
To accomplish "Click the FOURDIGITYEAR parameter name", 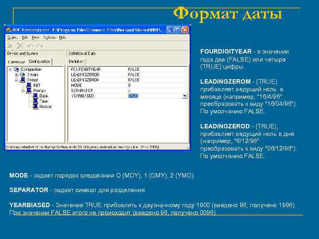I will point(86,69).
